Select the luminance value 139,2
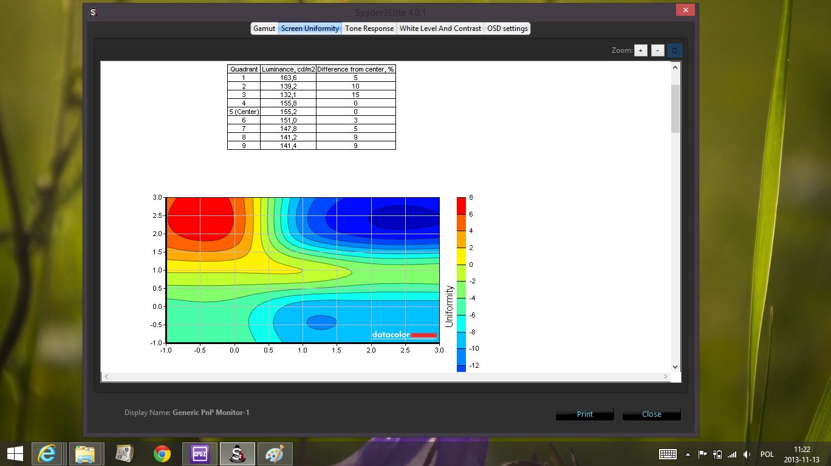Viewport: 831px width, 466px height. pos(289,86)
